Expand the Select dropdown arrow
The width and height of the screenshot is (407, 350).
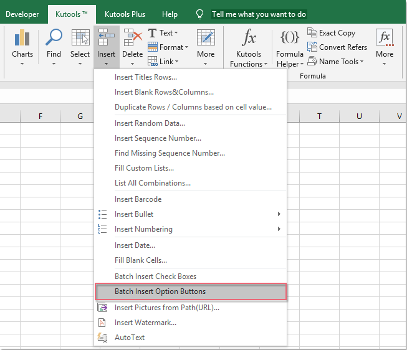click(80, 64)
